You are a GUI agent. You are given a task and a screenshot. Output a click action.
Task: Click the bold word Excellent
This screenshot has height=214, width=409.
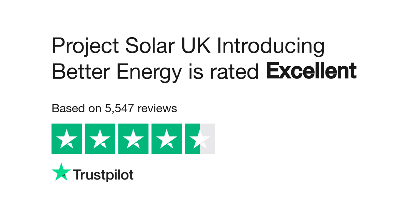(311, 71)
